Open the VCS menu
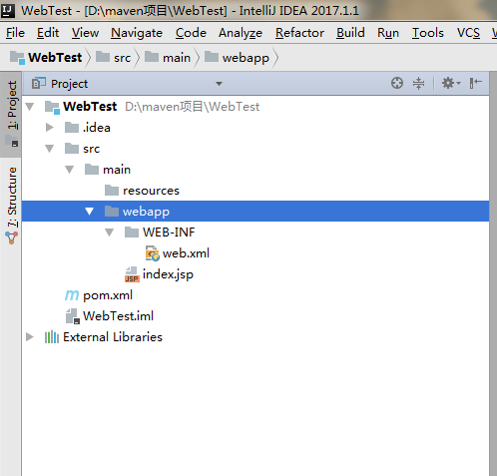Screen dimensions: 497x476 pyautogui.click(x=468, y=33)
